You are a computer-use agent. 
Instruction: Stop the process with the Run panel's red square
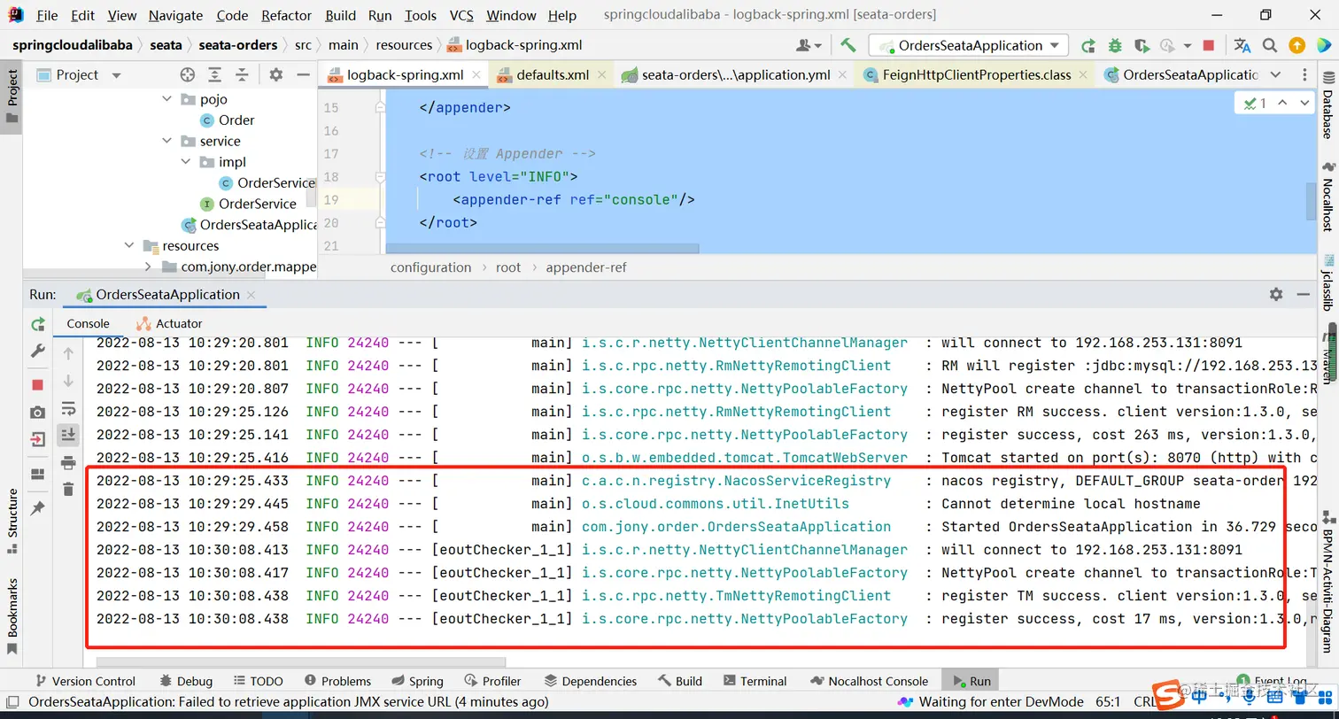(37, 384)
